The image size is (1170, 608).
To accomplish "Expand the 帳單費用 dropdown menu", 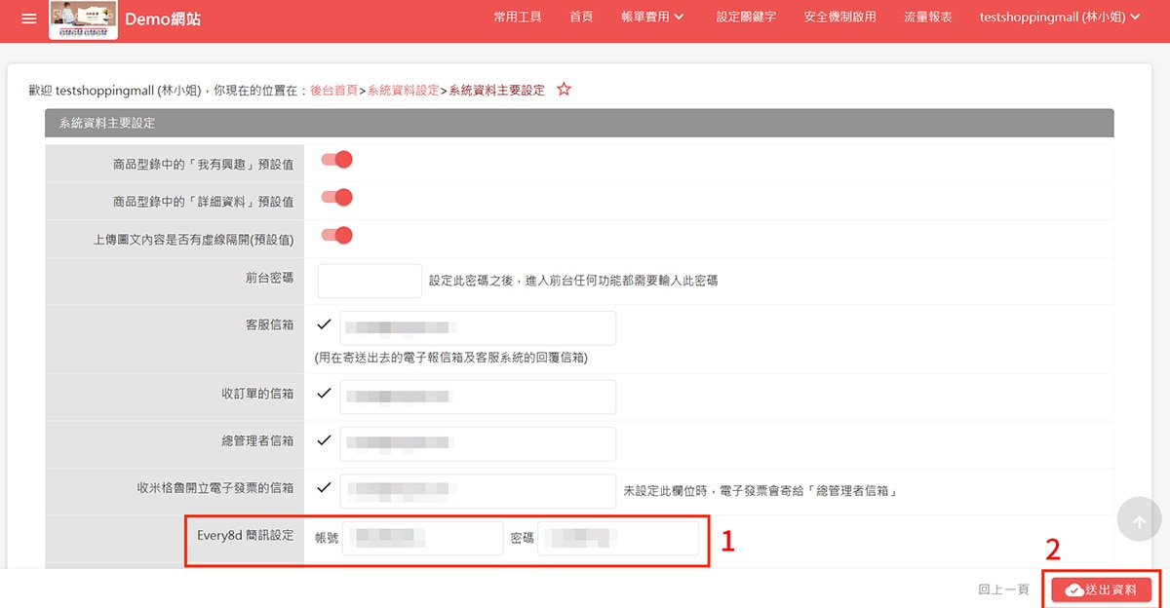I will (x=653, y=18).
